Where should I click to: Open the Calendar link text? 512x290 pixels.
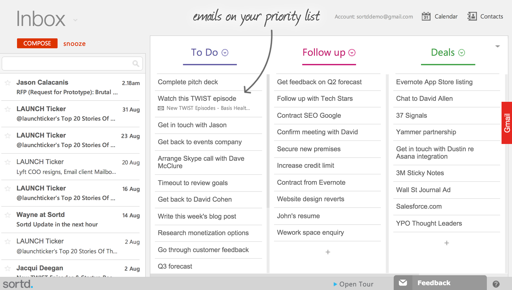[446, 16]
